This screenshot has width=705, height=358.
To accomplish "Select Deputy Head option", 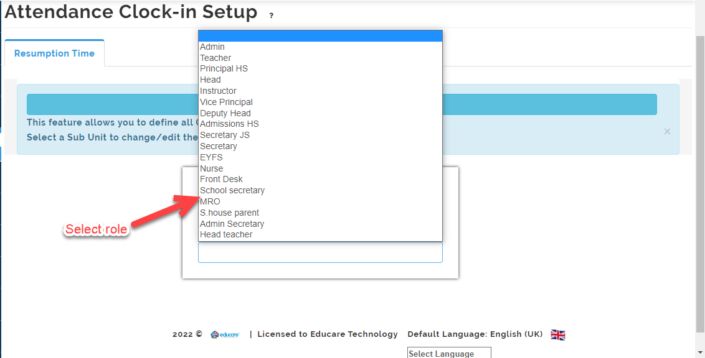I will 320,113.
